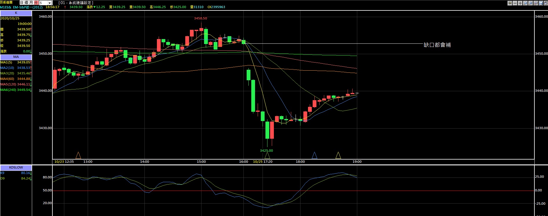Click the MA panel header
Viewport: 548px width, 216px height.
[16, 57]
